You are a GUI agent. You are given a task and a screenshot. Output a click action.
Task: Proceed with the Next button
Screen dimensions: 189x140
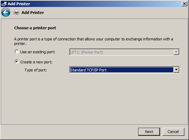(x=149, y=132)
